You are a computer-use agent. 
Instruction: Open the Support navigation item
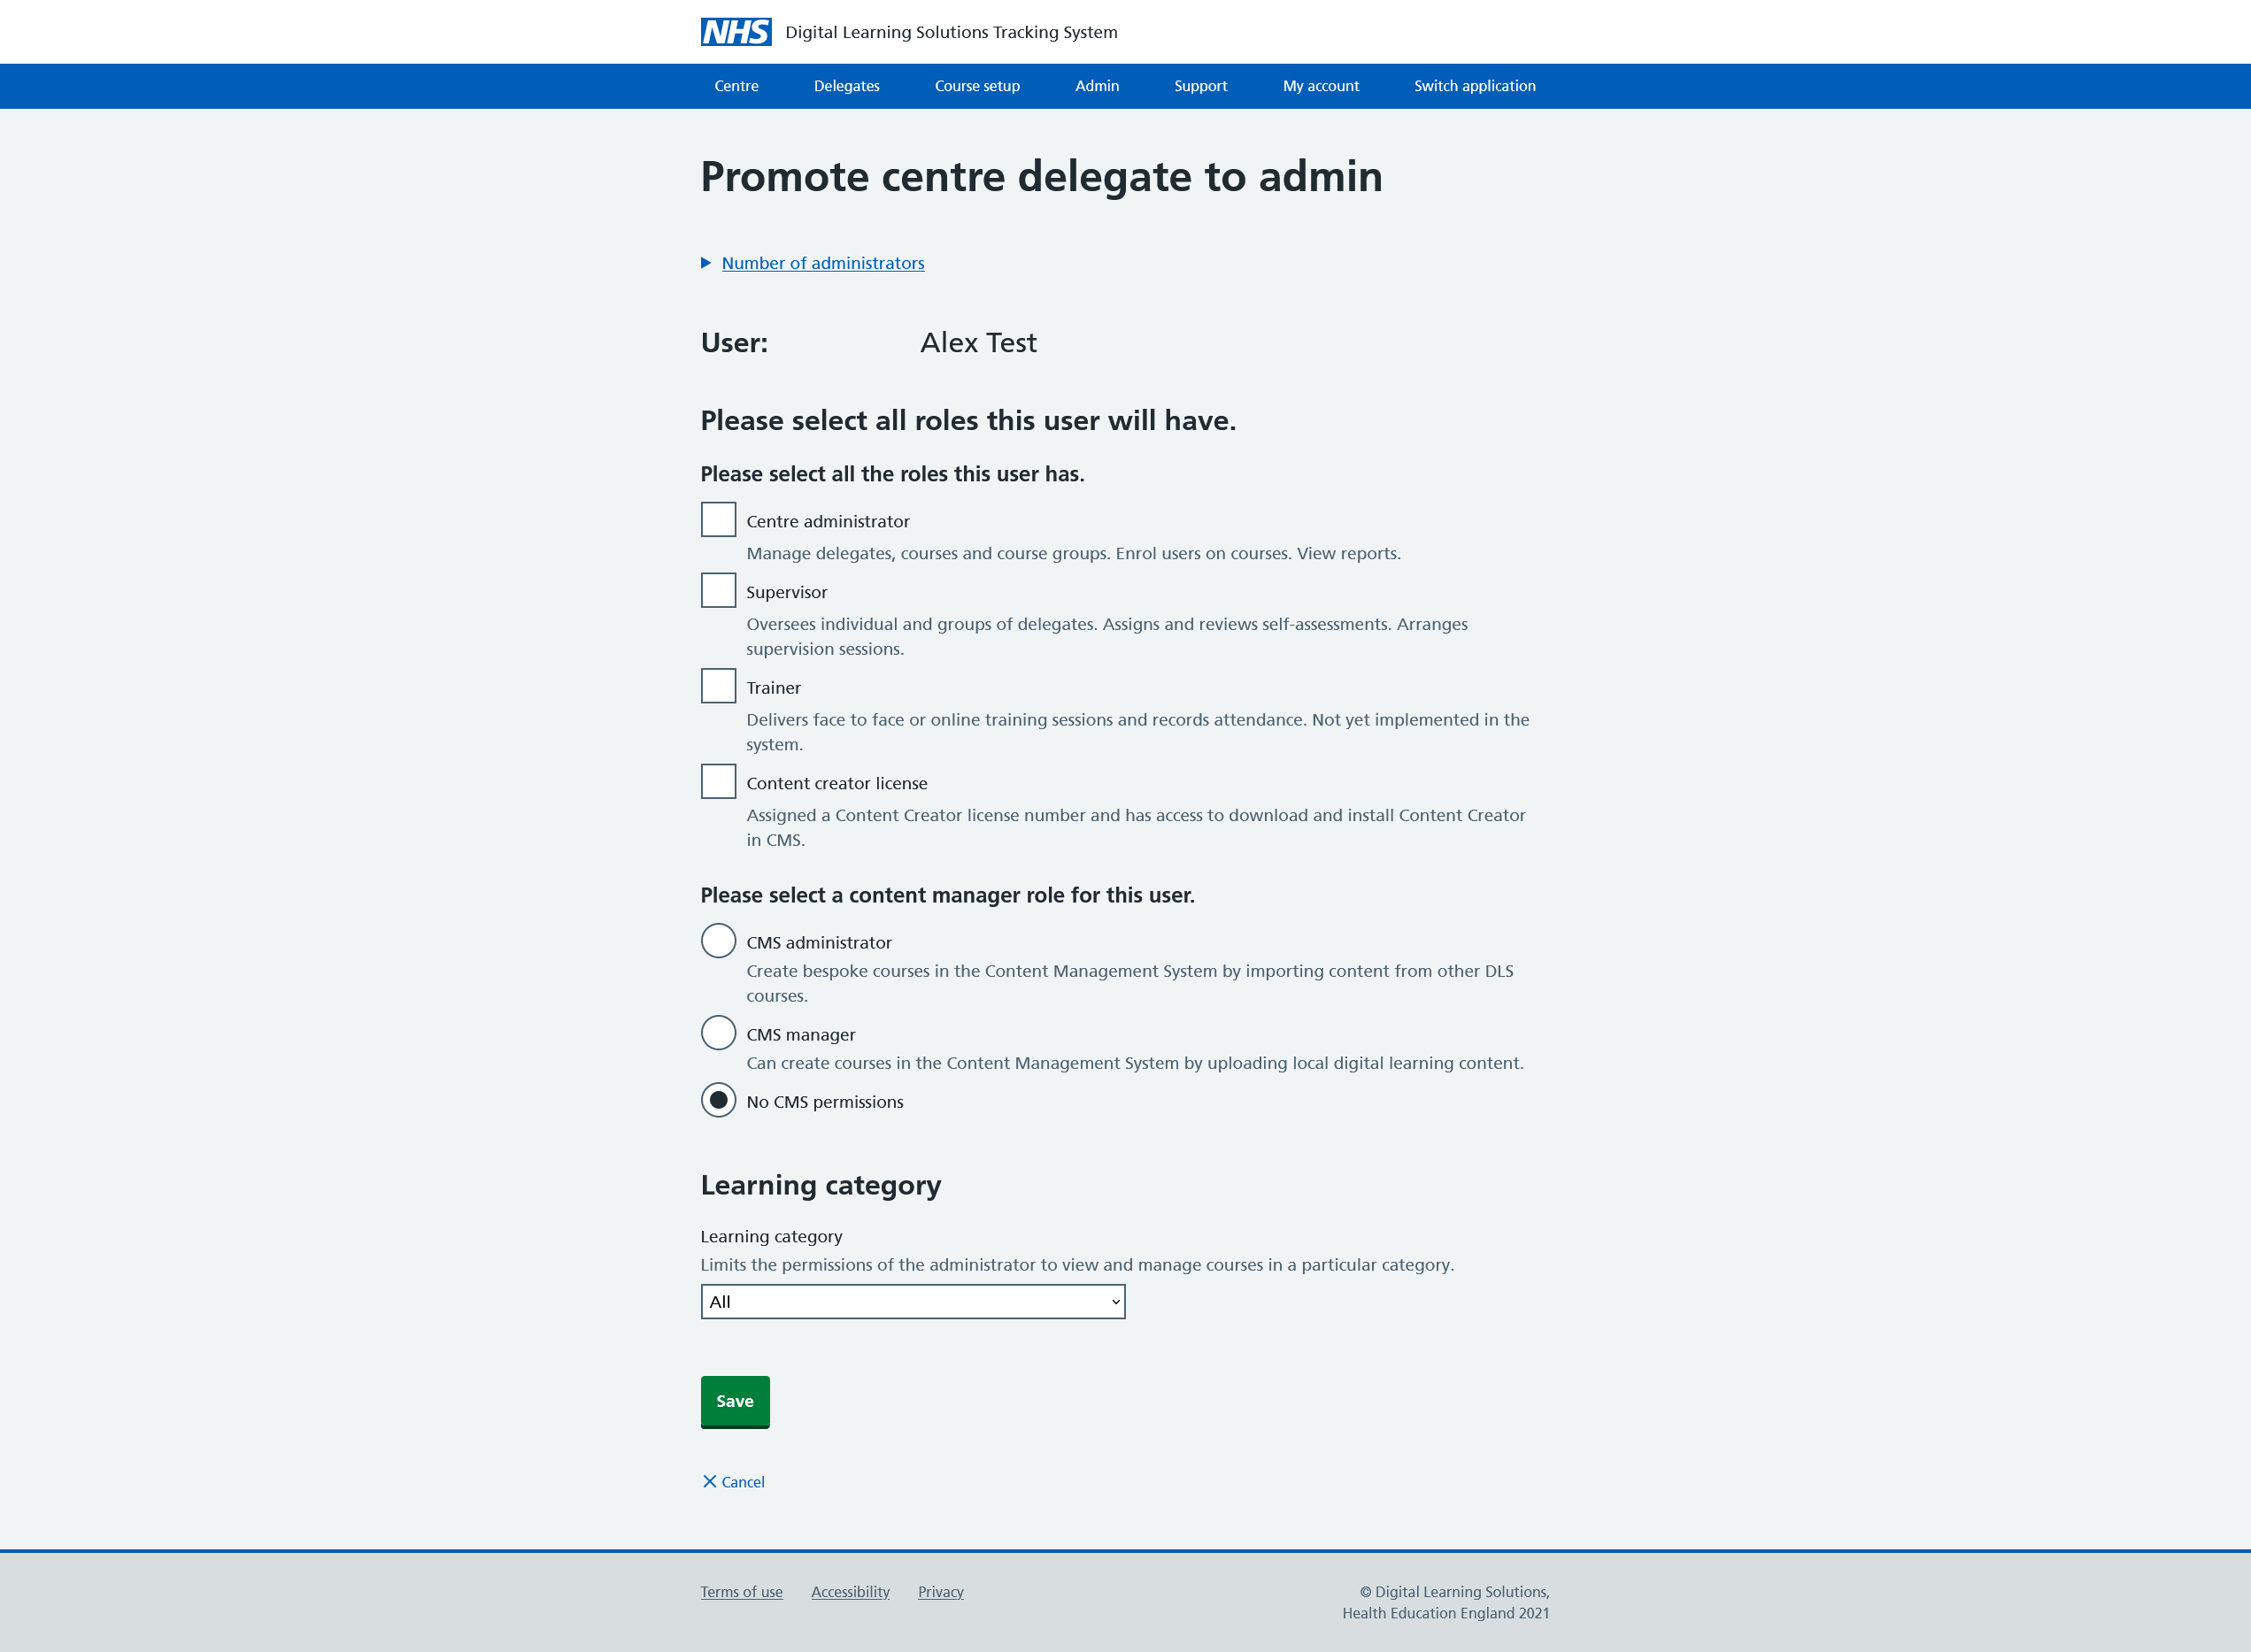click(1200, 86)
